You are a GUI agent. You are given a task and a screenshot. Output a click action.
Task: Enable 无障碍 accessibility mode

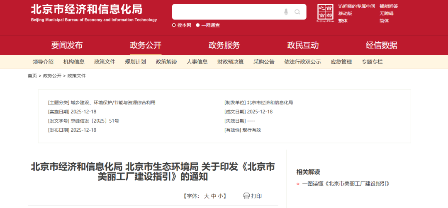point(386,13)
